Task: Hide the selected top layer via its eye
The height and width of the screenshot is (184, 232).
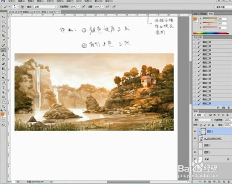Action: 195,131
